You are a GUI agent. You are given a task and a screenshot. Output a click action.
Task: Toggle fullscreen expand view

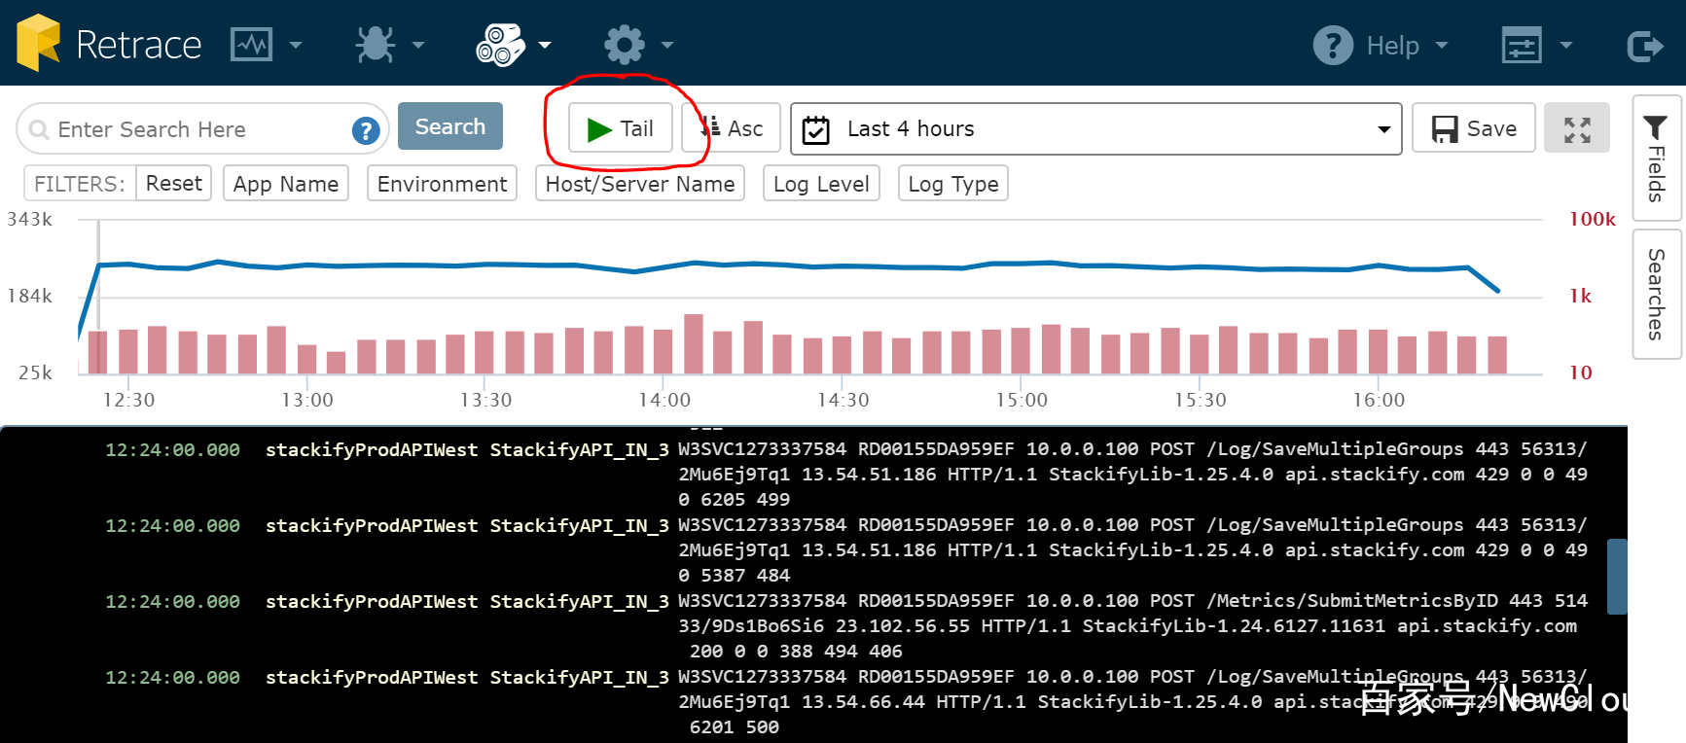click(x=1577, y=128)
